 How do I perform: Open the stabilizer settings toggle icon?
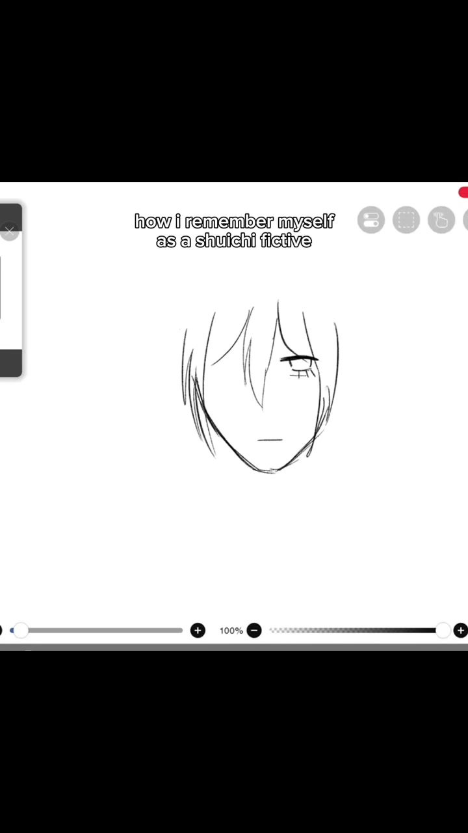tap(371, 220)
